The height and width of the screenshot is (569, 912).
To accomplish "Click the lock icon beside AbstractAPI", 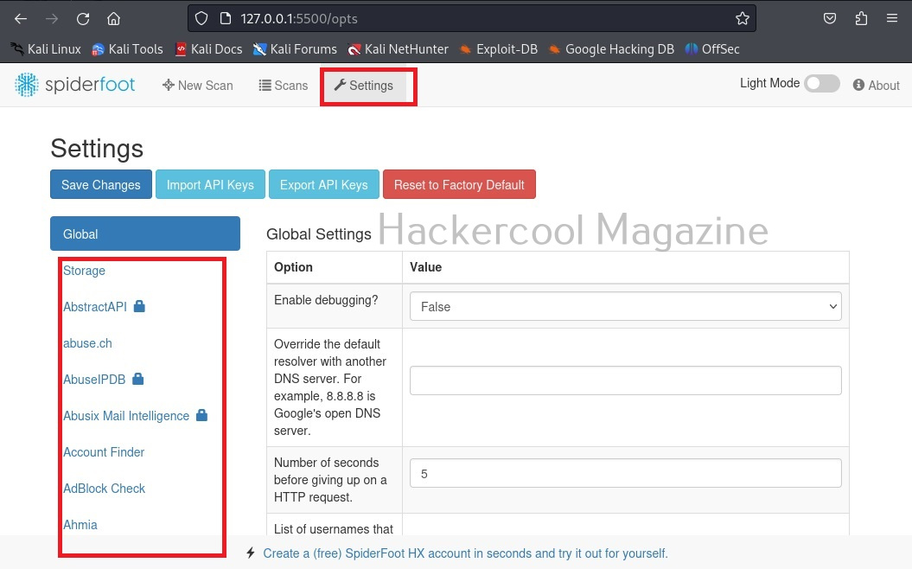I will coord(139,306).
